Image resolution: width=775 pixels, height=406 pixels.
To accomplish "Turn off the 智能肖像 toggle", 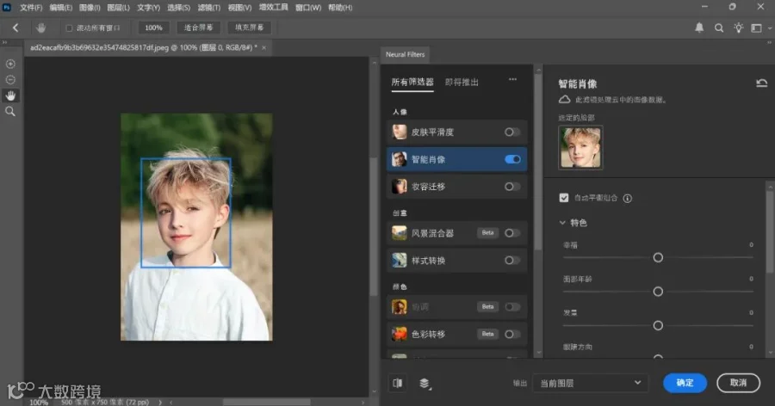I will 512,159.
